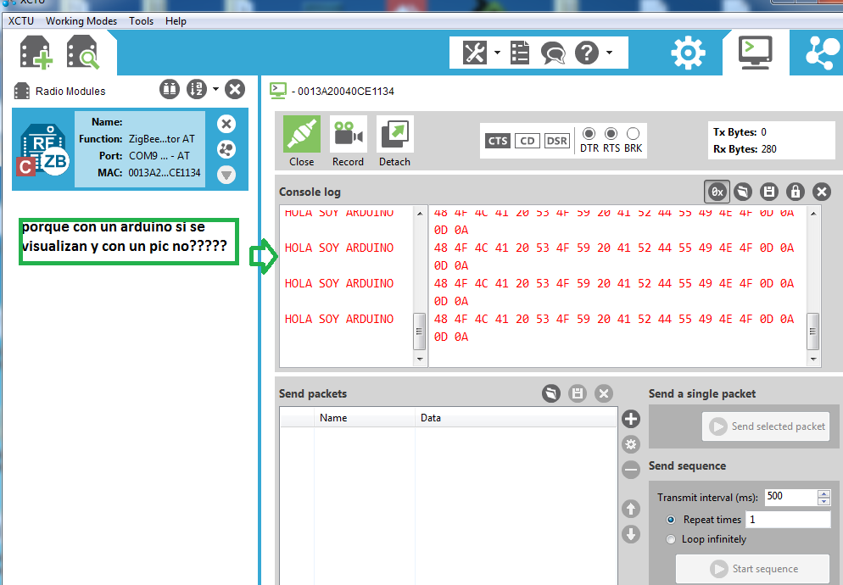Edit selected packet with gear icon
This screenshot has height=585, width=843.
(631, 444)
